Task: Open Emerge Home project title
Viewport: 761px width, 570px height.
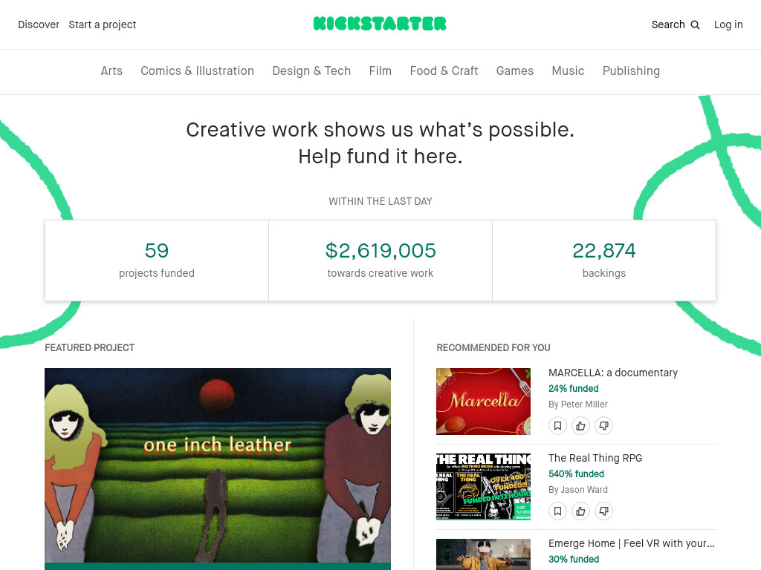Action: pos(632,543)
